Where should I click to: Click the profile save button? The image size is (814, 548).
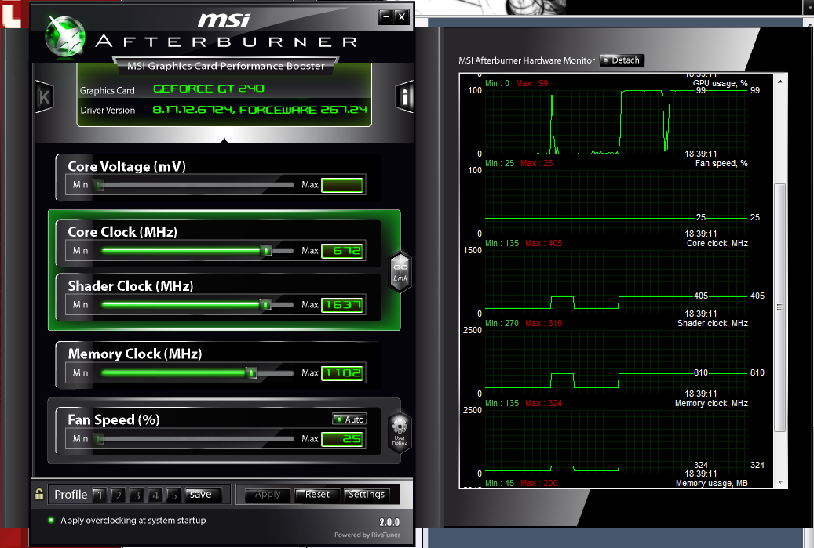(x=204, y=495)
